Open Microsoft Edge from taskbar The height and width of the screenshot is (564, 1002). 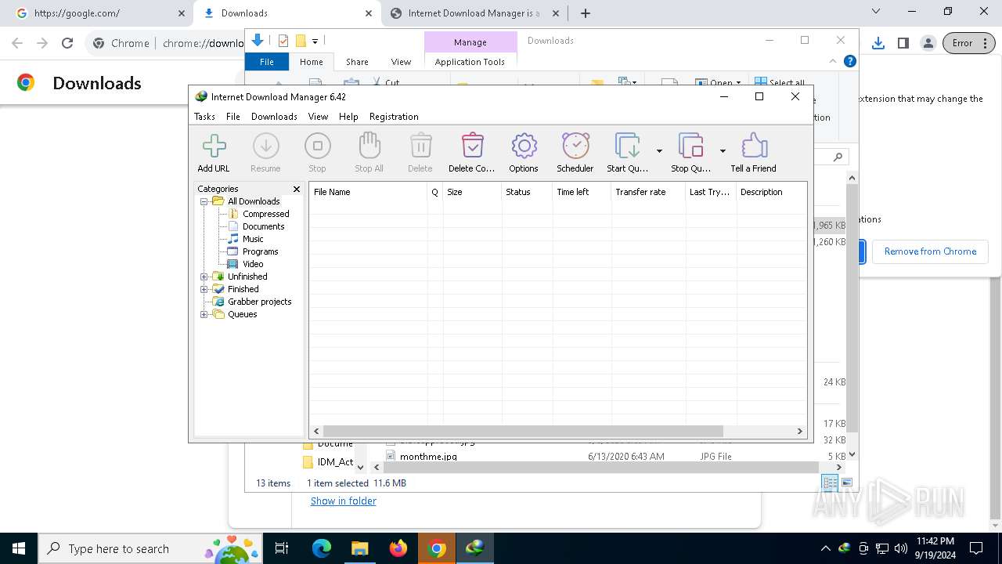(322, 548)
